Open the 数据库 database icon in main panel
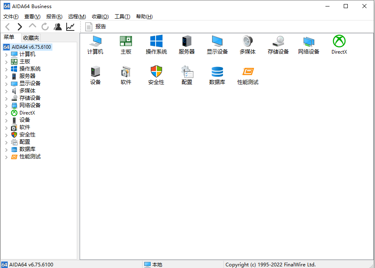 pos(217,72)
